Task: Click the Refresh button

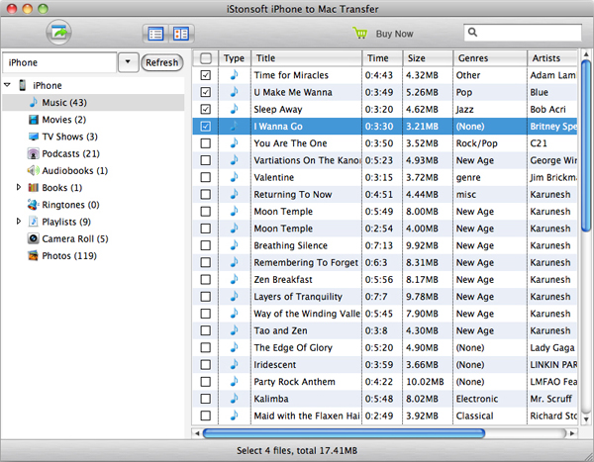Action: 162,62
